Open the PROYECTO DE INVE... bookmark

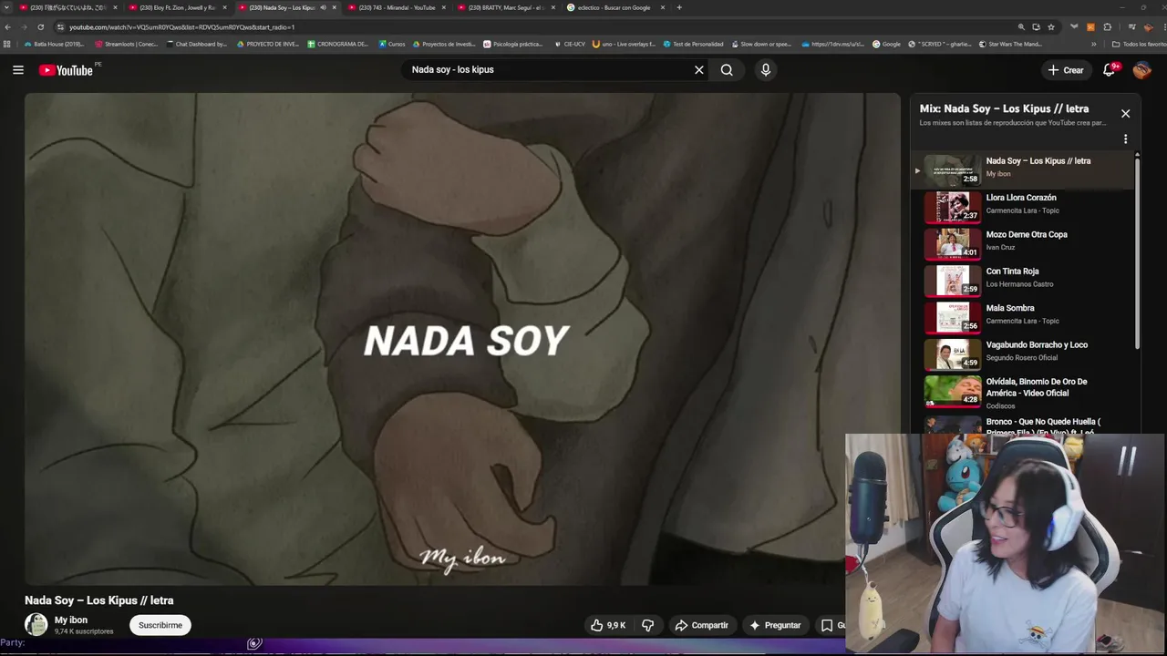click(x=267, y=44)
